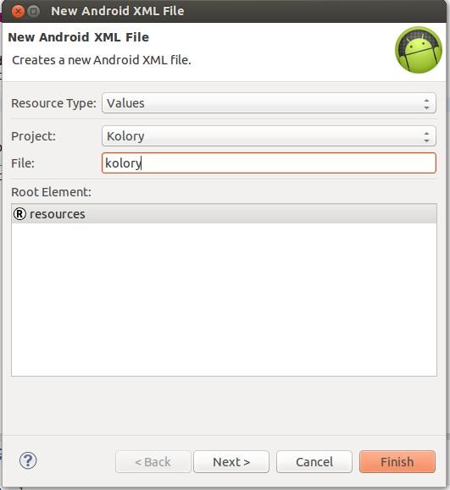Screen dimensions: 450x490
Task: Click the gray window button in the title bar
Action: tap(34, 12)
